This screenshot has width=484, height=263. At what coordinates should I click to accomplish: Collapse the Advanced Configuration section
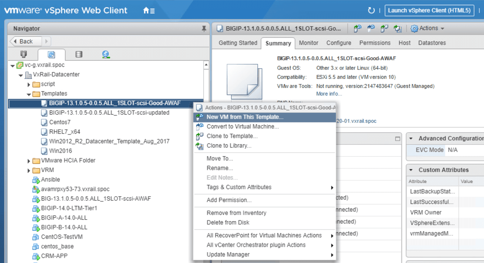coord(411,139)
